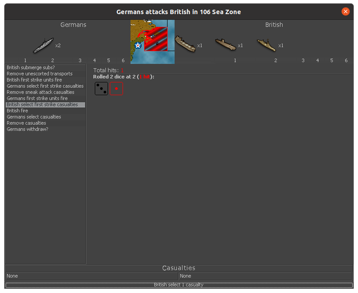
Task: Click the German submarine unit icon
Action: pyautogui.click(x=43, y=45)
